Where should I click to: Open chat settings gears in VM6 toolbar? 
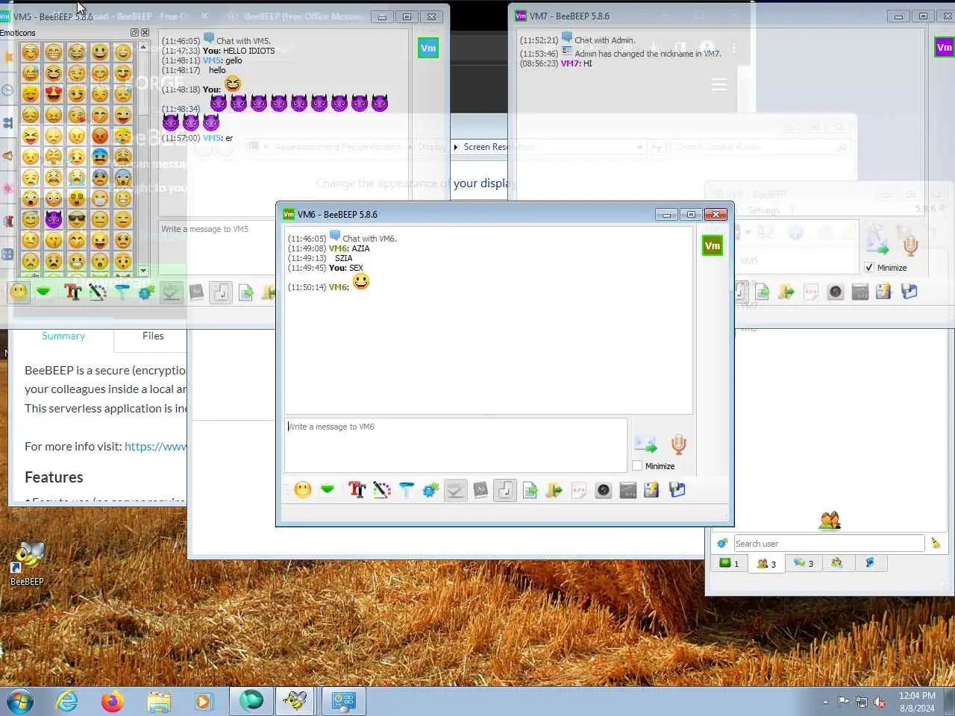click(430, 490)
